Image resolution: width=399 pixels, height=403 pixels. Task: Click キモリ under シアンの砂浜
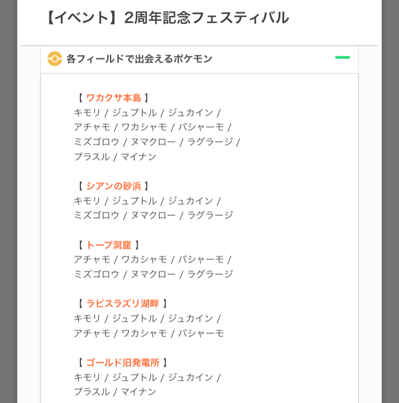click(87, 201)
